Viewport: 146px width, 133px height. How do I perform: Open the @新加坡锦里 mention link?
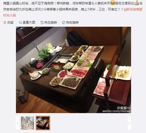pyautogui.click(x=133, y=9)
